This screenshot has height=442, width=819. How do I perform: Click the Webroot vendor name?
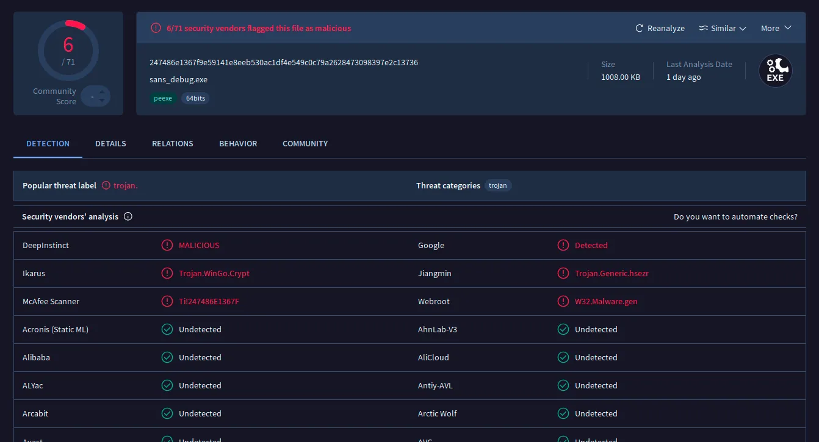point(434,302)
